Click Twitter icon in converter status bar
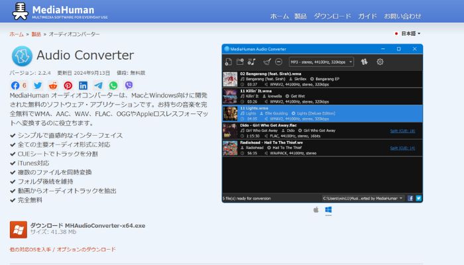The image size is (464, 265). point(418,198)
